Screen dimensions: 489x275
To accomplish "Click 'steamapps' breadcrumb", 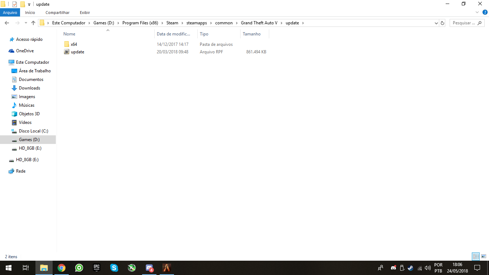I will 197,23.
